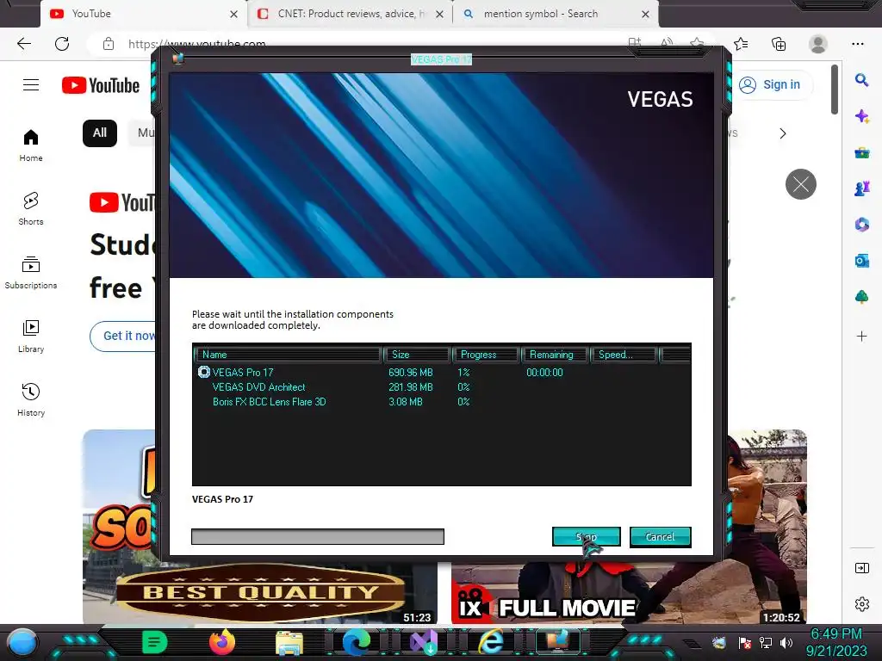
Task: Click the 690.96 MB size value
Action: [411, 372]
